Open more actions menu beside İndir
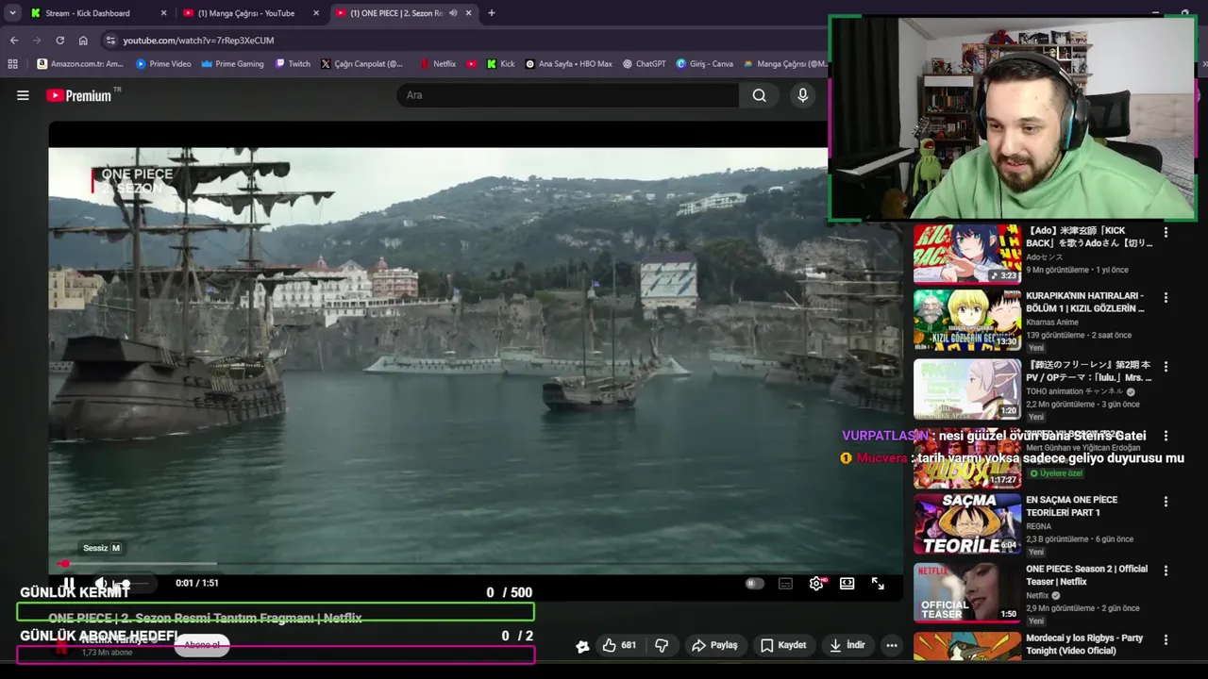 tap(892, 645)
